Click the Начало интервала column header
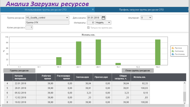190x107 pixels. [x=24, y=77]
